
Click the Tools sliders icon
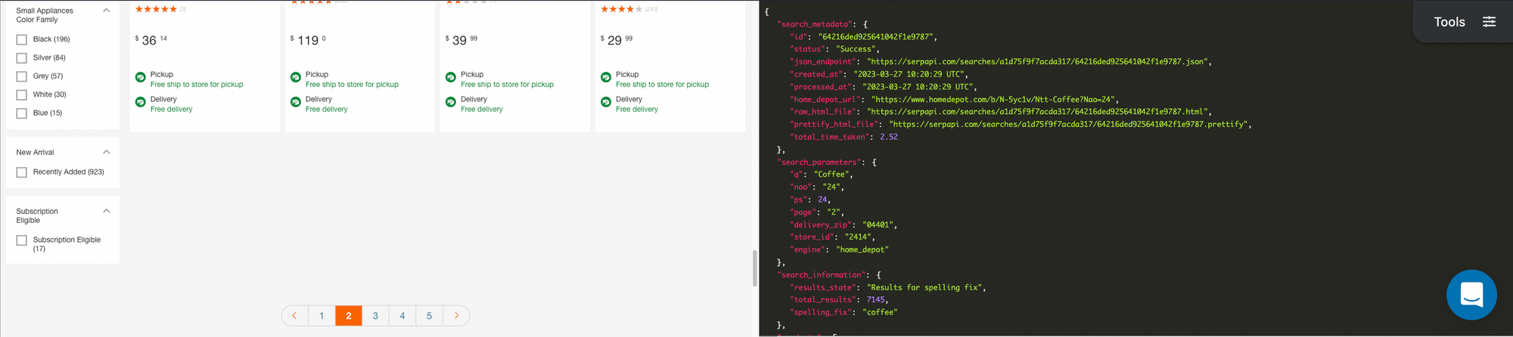[1489, 22]
